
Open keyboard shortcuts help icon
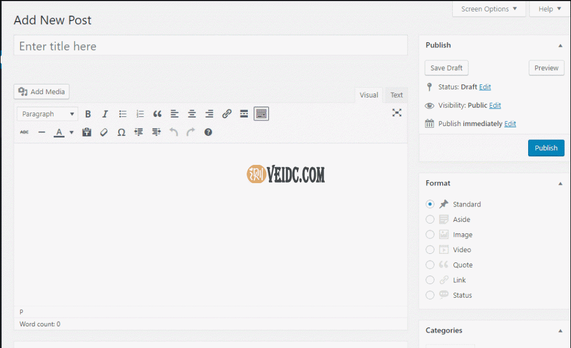click(208, 132)
